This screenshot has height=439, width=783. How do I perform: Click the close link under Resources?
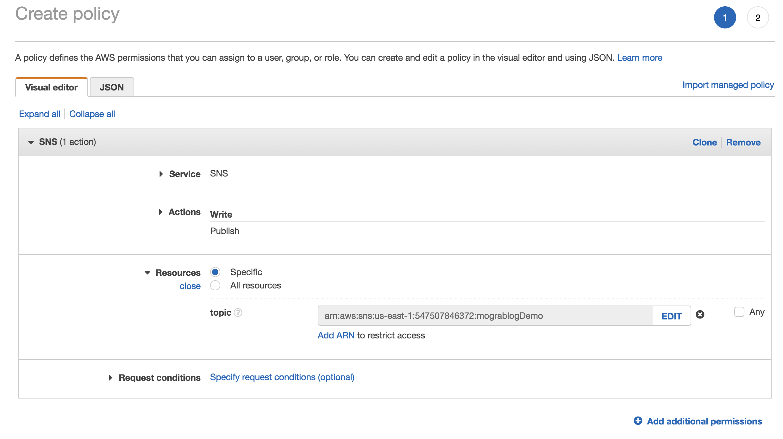tap(190, 286)
